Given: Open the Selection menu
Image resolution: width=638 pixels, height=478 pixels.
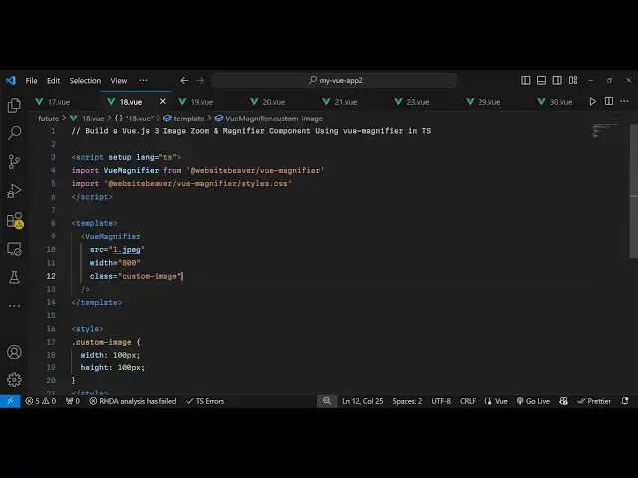Looking at the screenshot, I should point(85,80).
